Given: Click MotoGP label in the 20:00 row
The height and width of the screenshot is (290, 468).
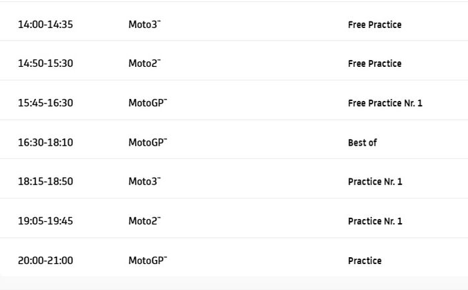Looking at the screenshot, I should point(147,261).
